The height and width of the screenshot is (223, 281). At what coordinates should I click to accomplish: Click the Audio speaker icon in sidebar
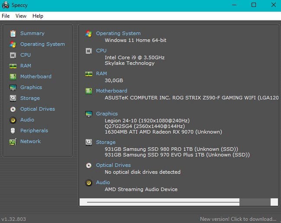pyautogui.click(x=13, y=120)
